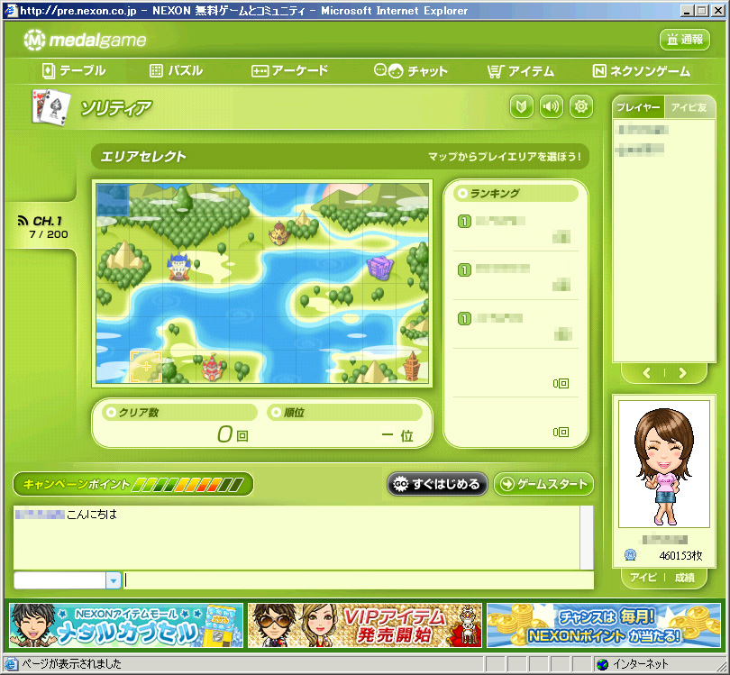Open the パズル menu
This screenshot has width=730, height=675.
tap(176, 71)
